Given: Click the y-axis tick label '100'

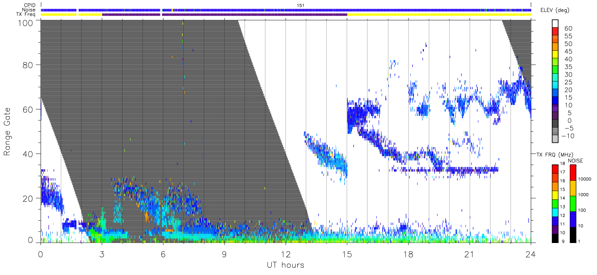Looking at the screenshot, I should [x=25, y=23].
